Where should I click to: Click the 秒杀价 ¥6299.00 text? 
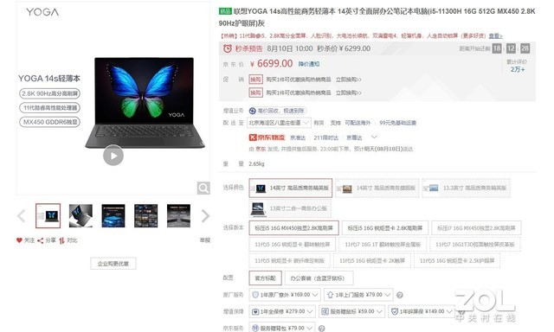coord(344,48)
